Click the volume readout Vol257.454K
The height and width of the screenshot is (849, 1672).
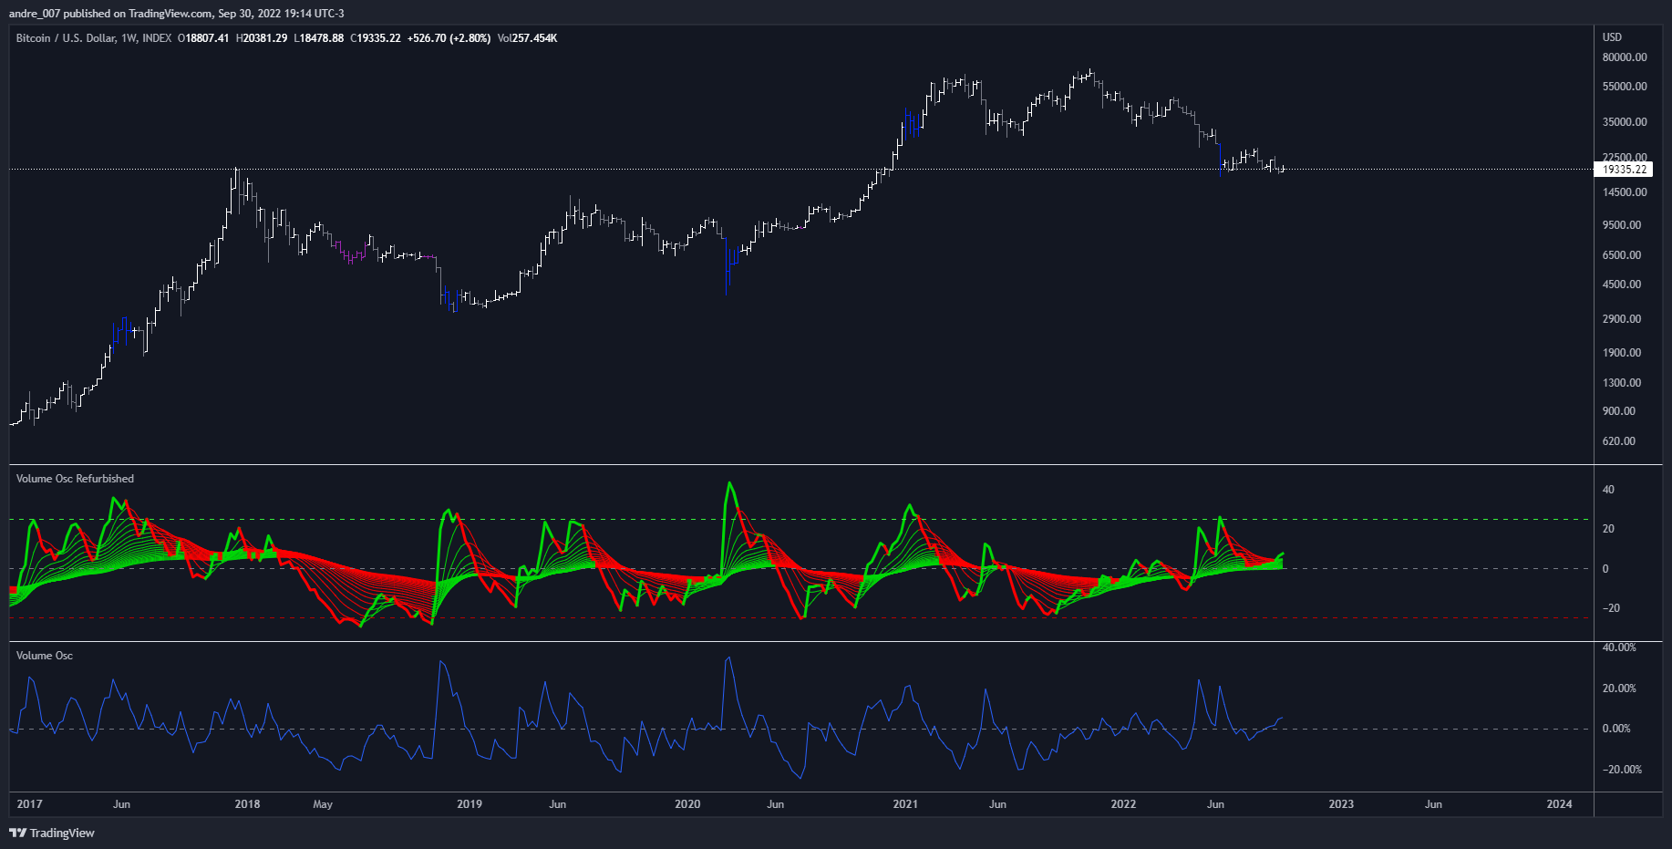(x=528, y=38)
